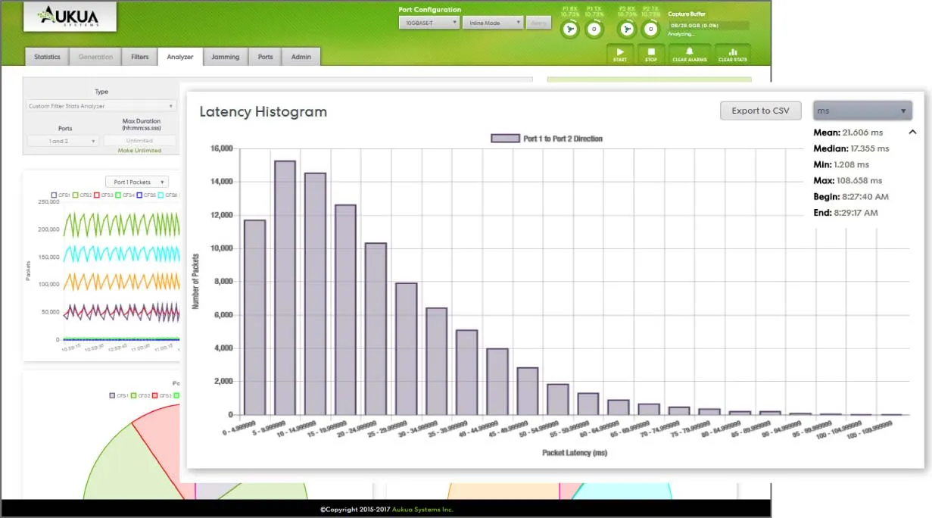This screenshot has height=518, width=932.
Task: Toggle the CFS4 series in the line chart legend
Action: (x=126, y=195)
